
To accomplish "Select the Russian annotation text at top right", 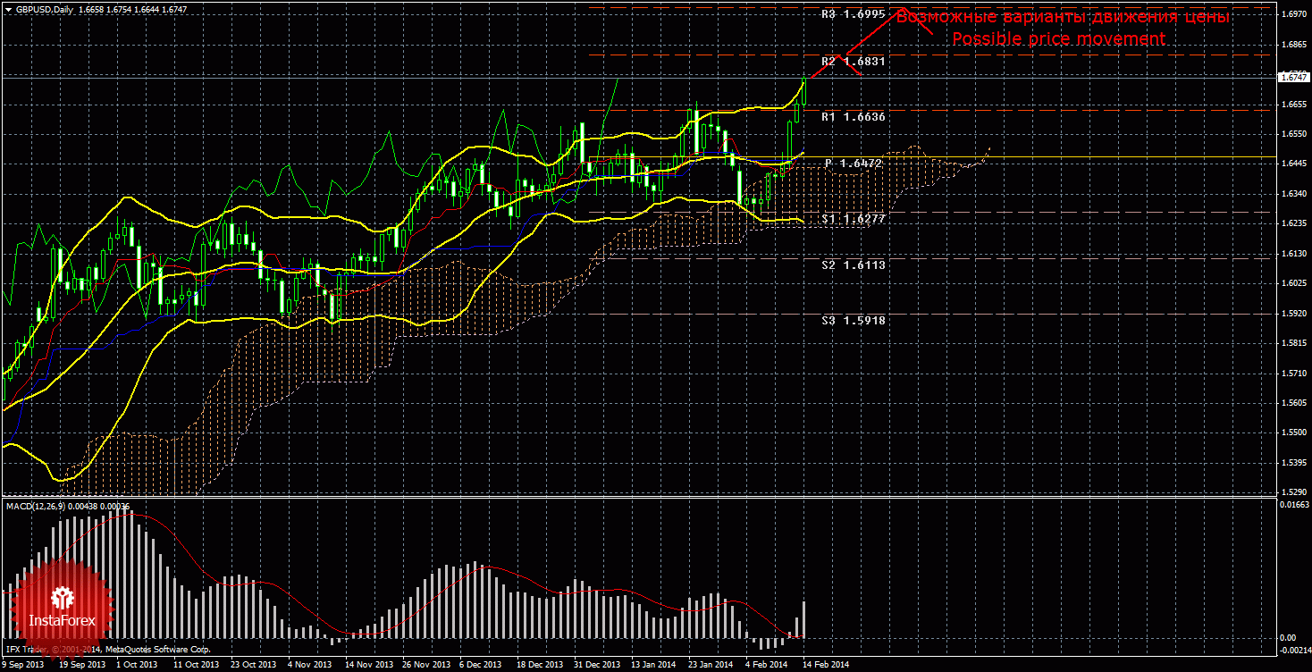I will (1064, 17).
